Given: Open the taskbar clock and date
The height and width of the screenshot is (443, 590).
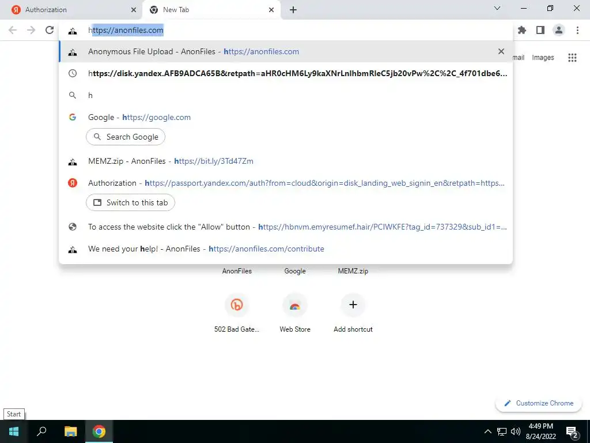Looking at the screenshot, I should 540,431.
